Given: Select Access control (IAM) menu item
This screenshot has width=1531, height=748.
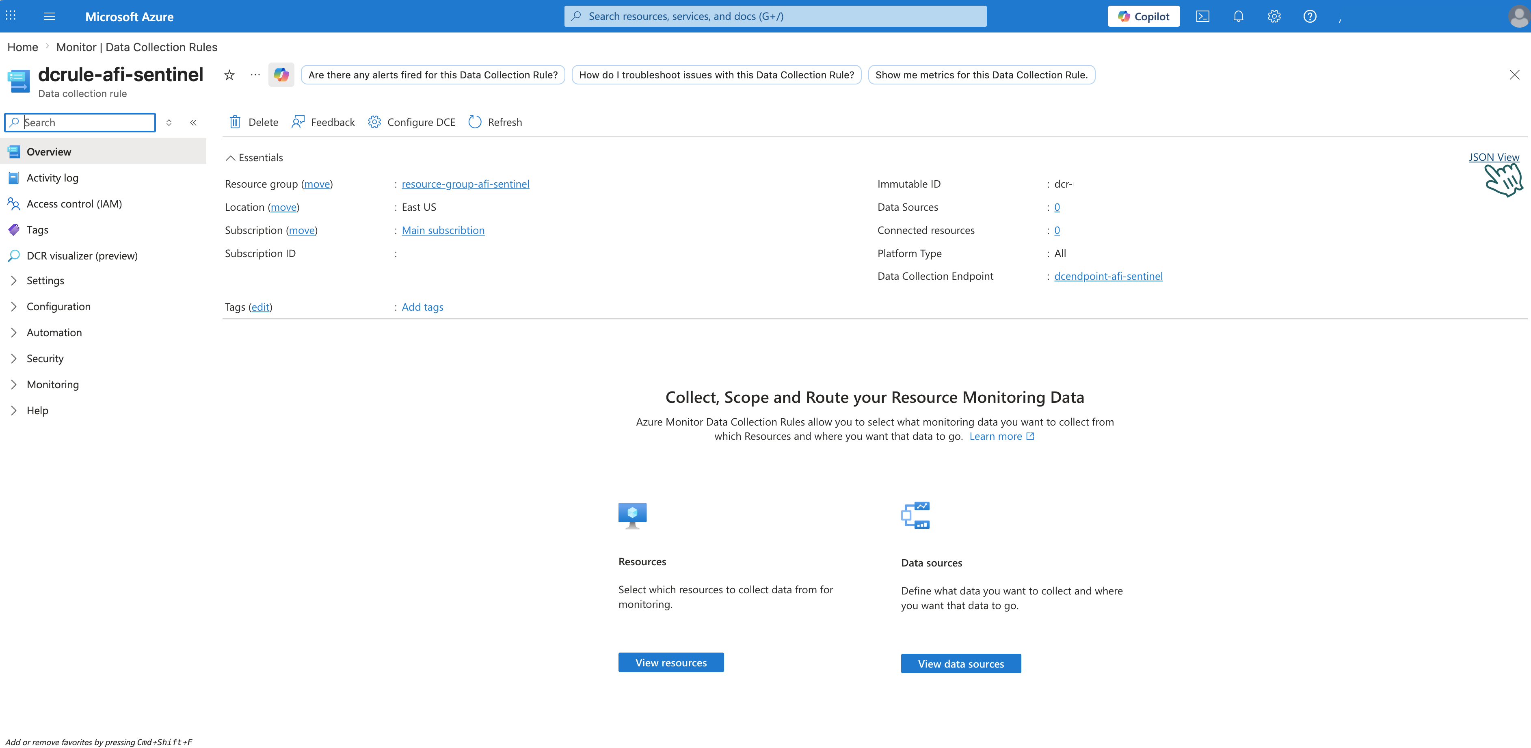Looking at the screenshot, I should pos(104,204).
